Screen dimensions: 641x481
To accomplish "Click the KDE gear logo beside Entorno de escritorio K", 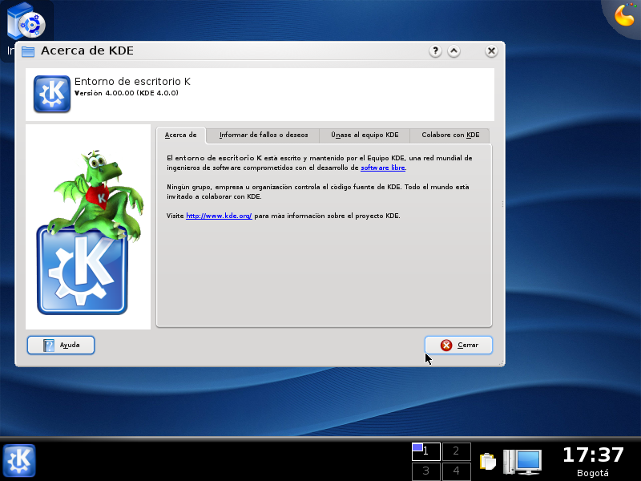I will [52, 94].
